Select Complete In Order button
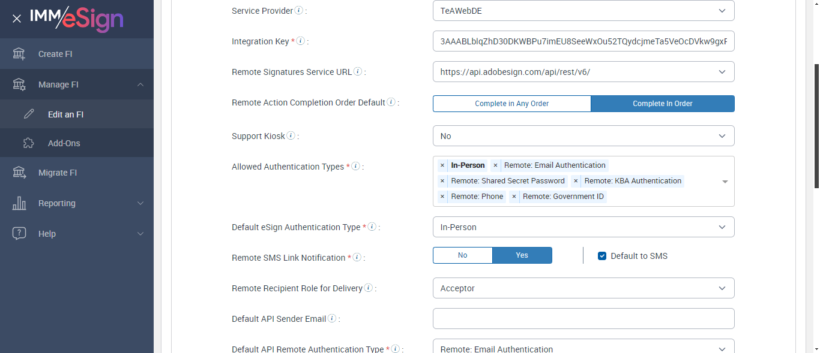 (662, 104)
